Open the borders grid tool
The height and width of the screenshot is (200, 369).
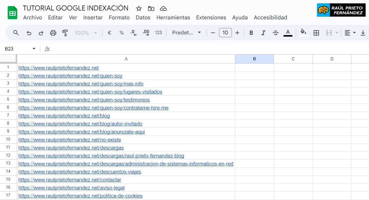(x=316, y=33)
